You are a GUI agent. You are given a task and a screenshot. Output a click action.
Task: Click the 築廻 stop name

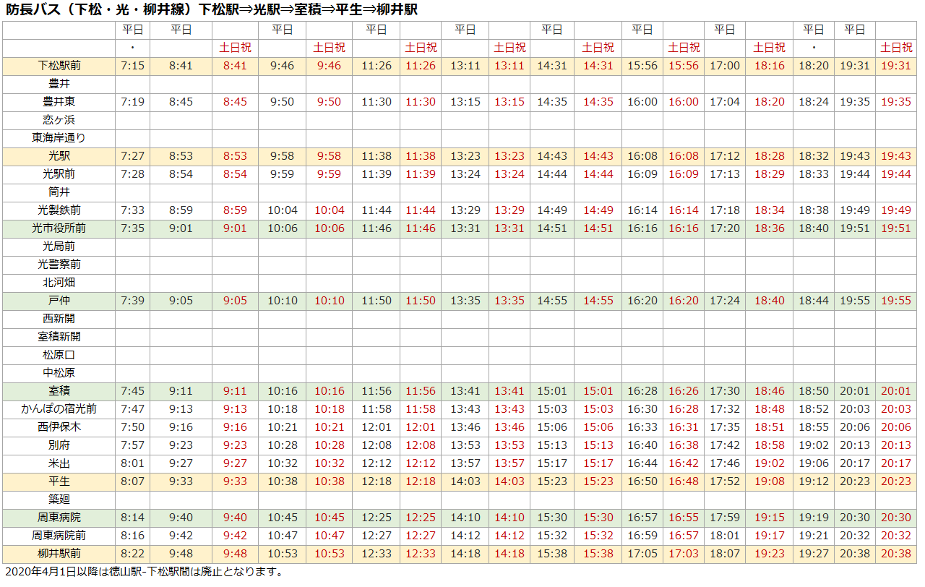click(x=59, y=500)
